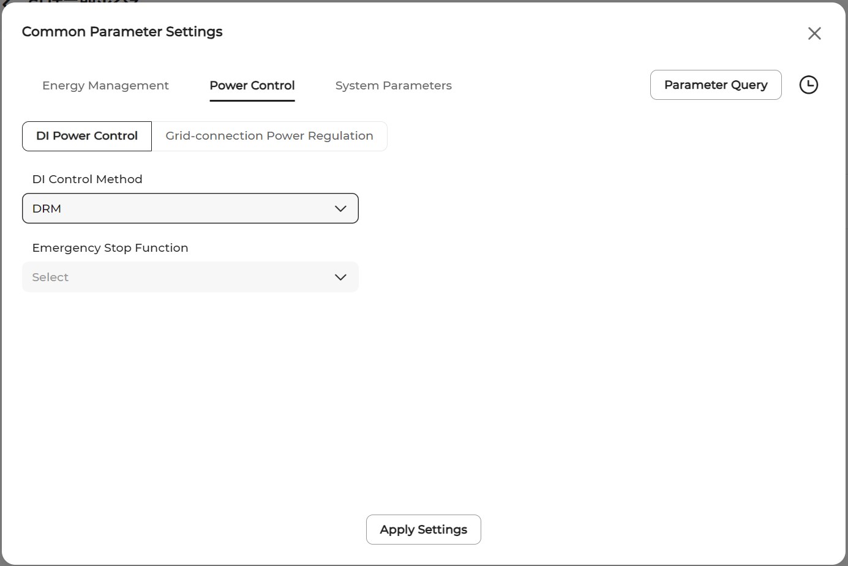
Task: Close the Common Parameter Settings dialog
Action: [814, 33]
